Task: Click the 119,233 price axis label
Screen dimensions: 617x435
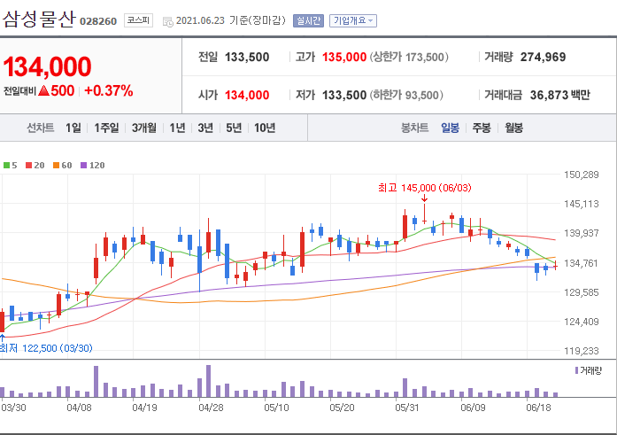Action: pyautogui.click(x=582, y=351)
